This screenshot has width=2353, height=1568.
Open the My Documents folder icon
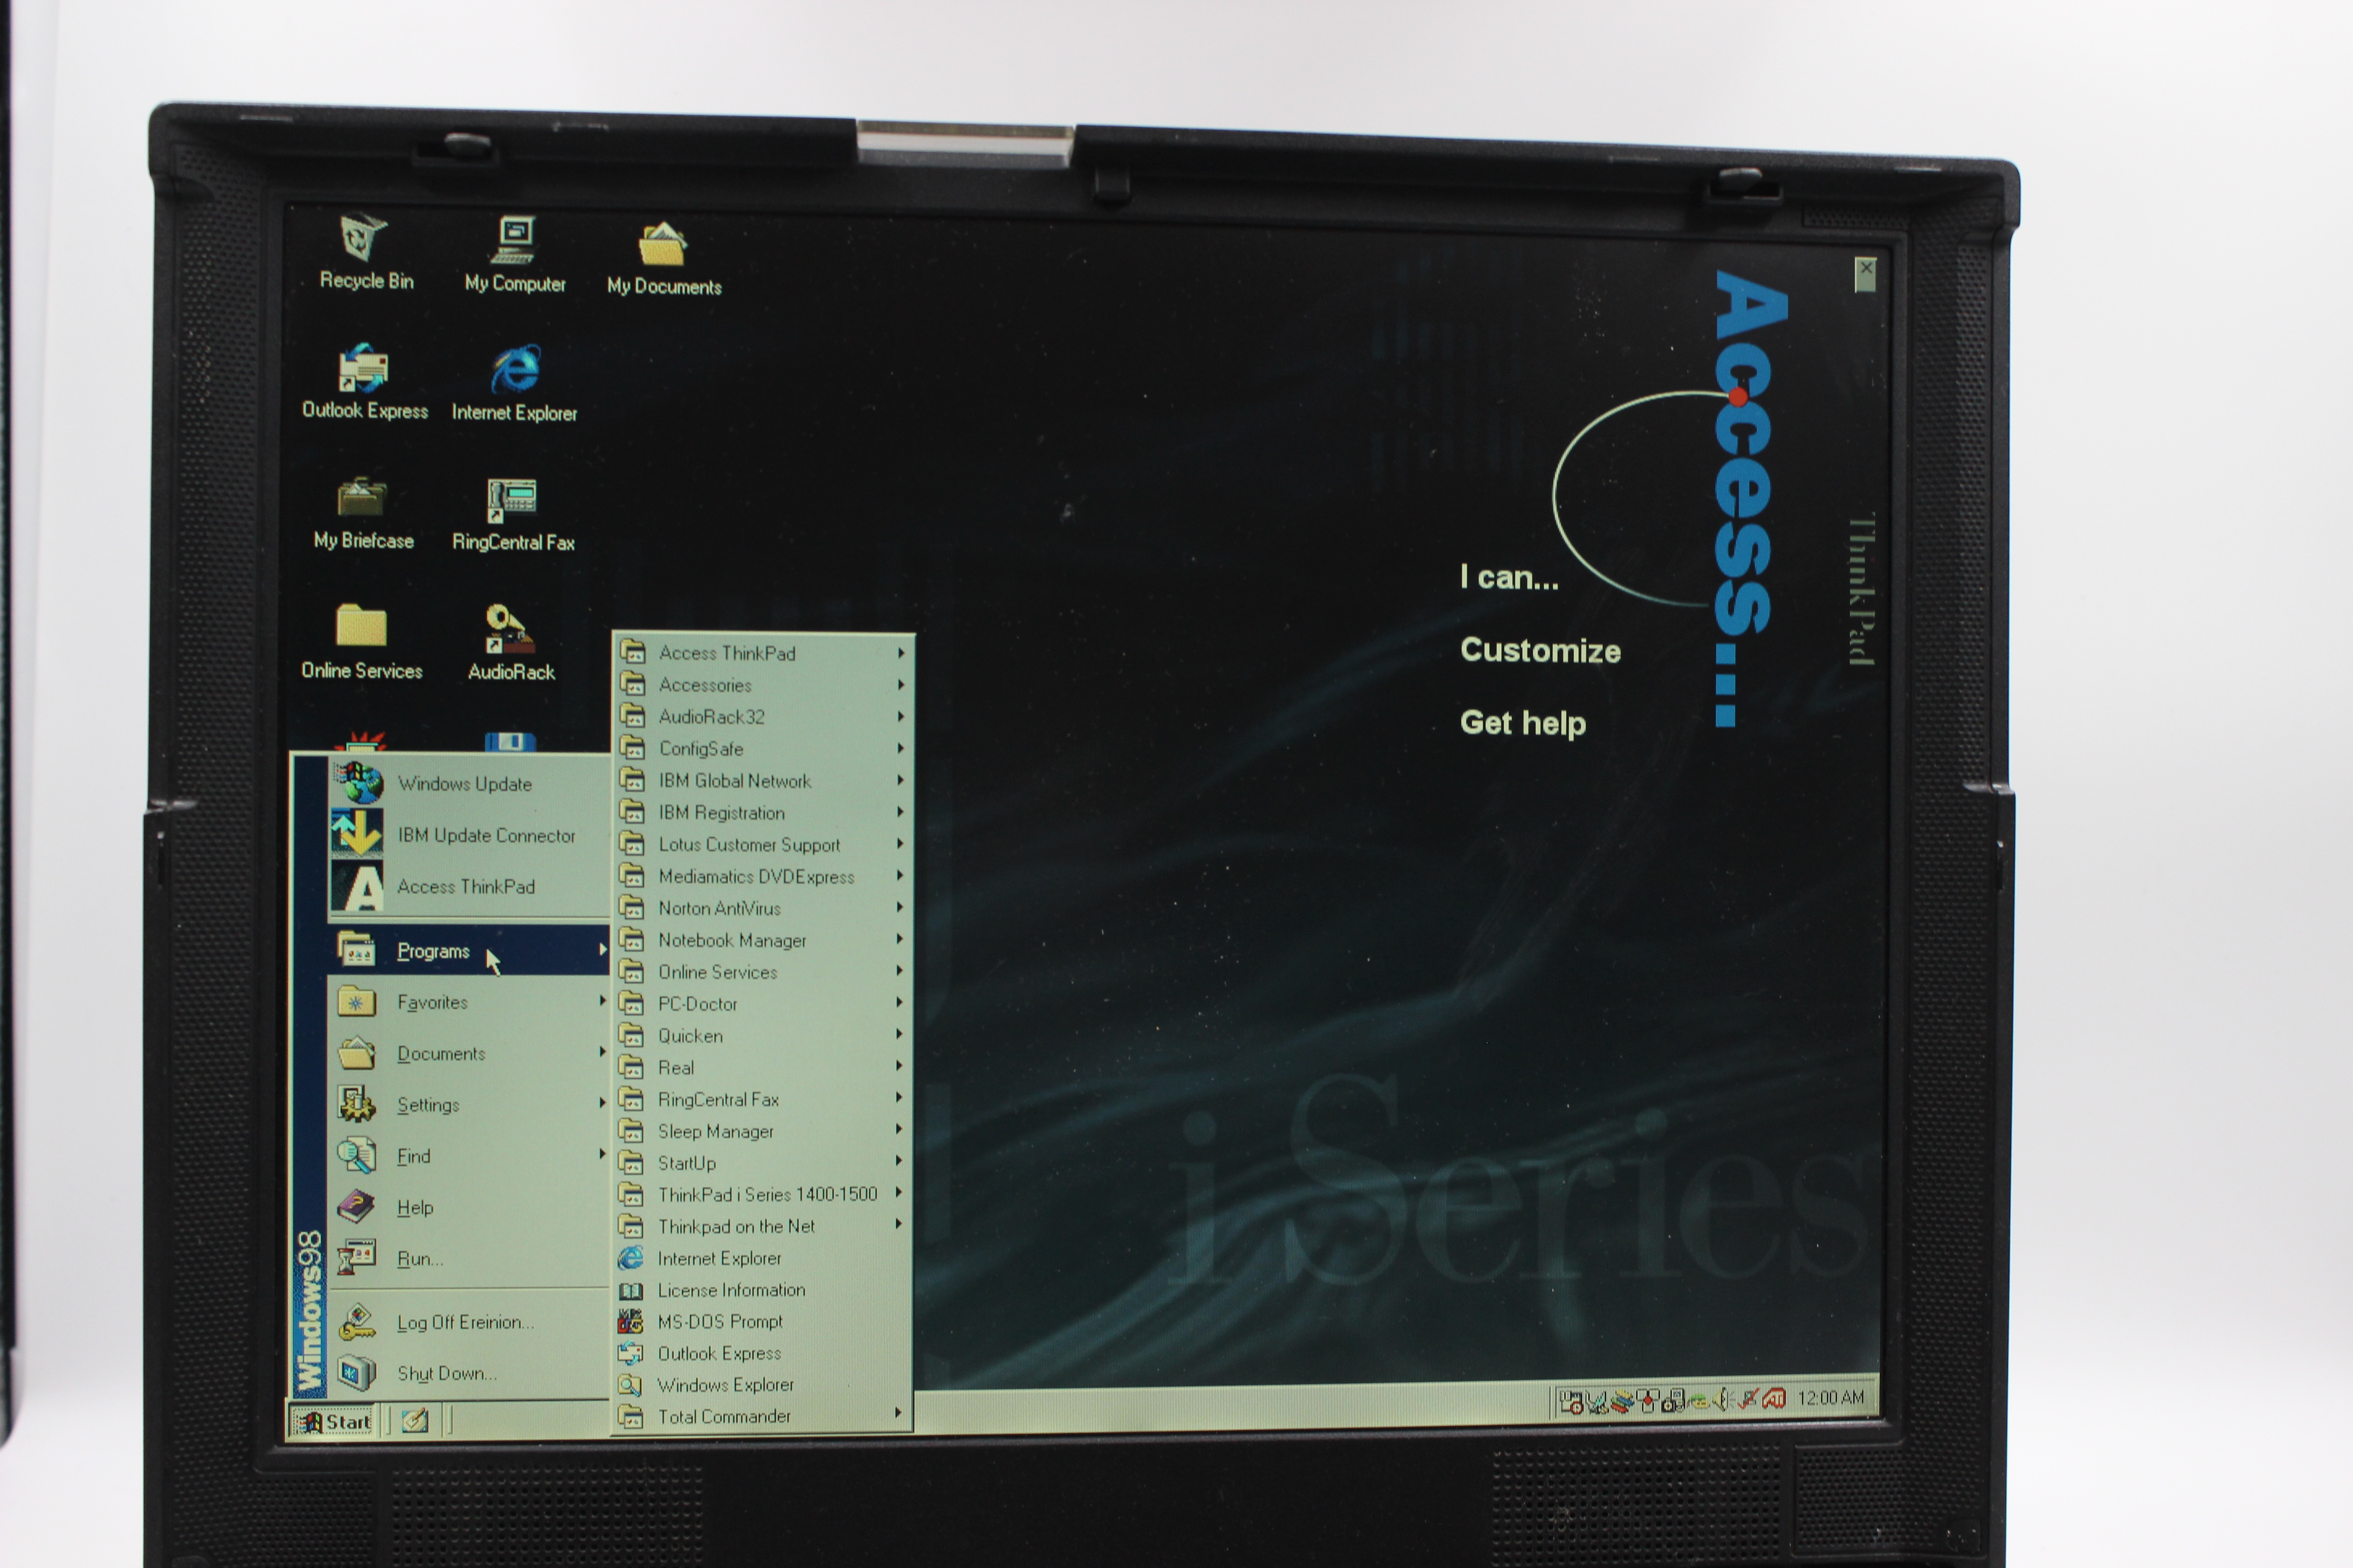tap(662, 246)
